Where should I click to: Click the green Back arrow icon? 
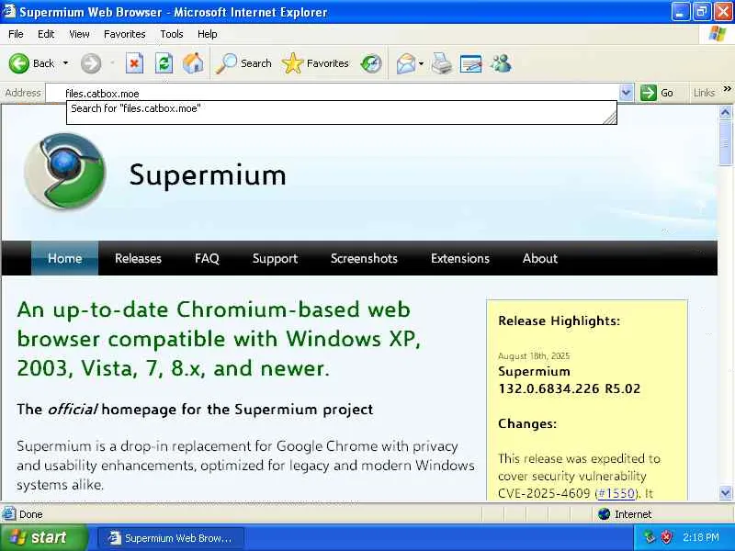pos(18,63)
